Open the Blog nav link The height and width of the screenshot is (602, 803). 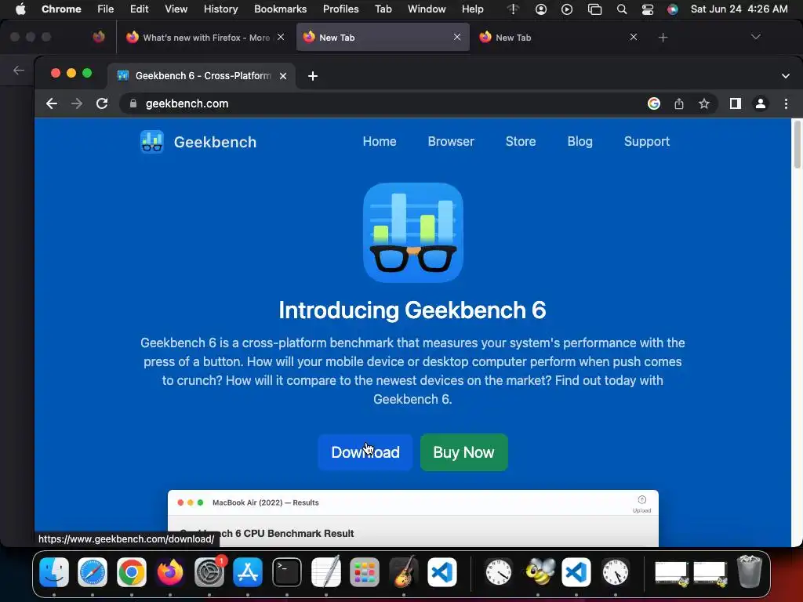coord(580,142)
